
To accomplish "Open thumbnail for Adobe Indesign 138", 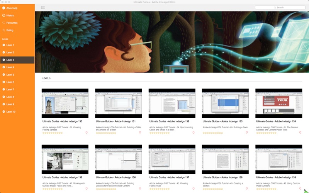I will 225,159.
